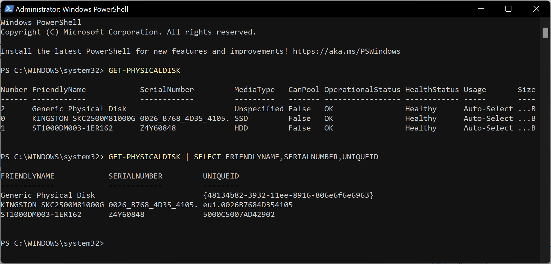
Task: Click the vertical scrollbar thumb
Action: click(x=545, y=33)
